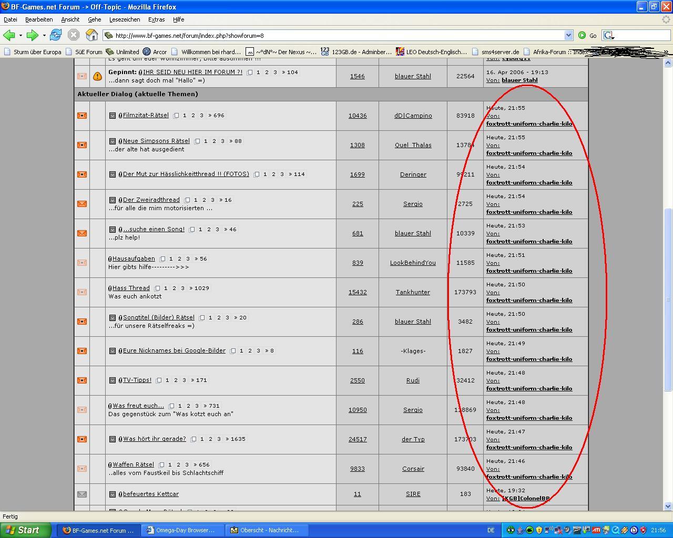
Task: Click new-post icon before TV-Tipps! title
Action: [x=112, y=380]
